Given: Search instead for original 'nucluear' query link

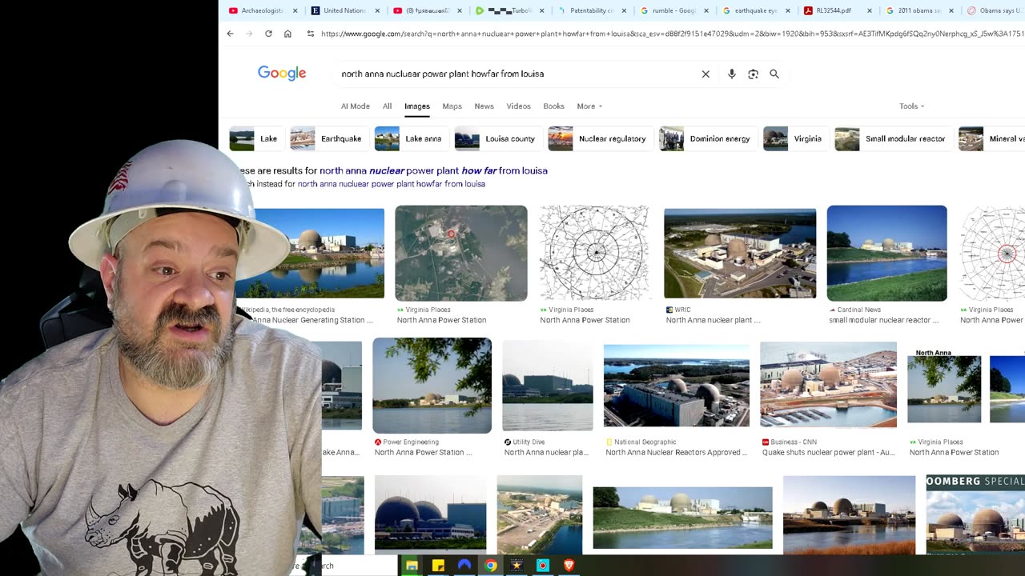Looking at the screenshot, I should 392,184.
